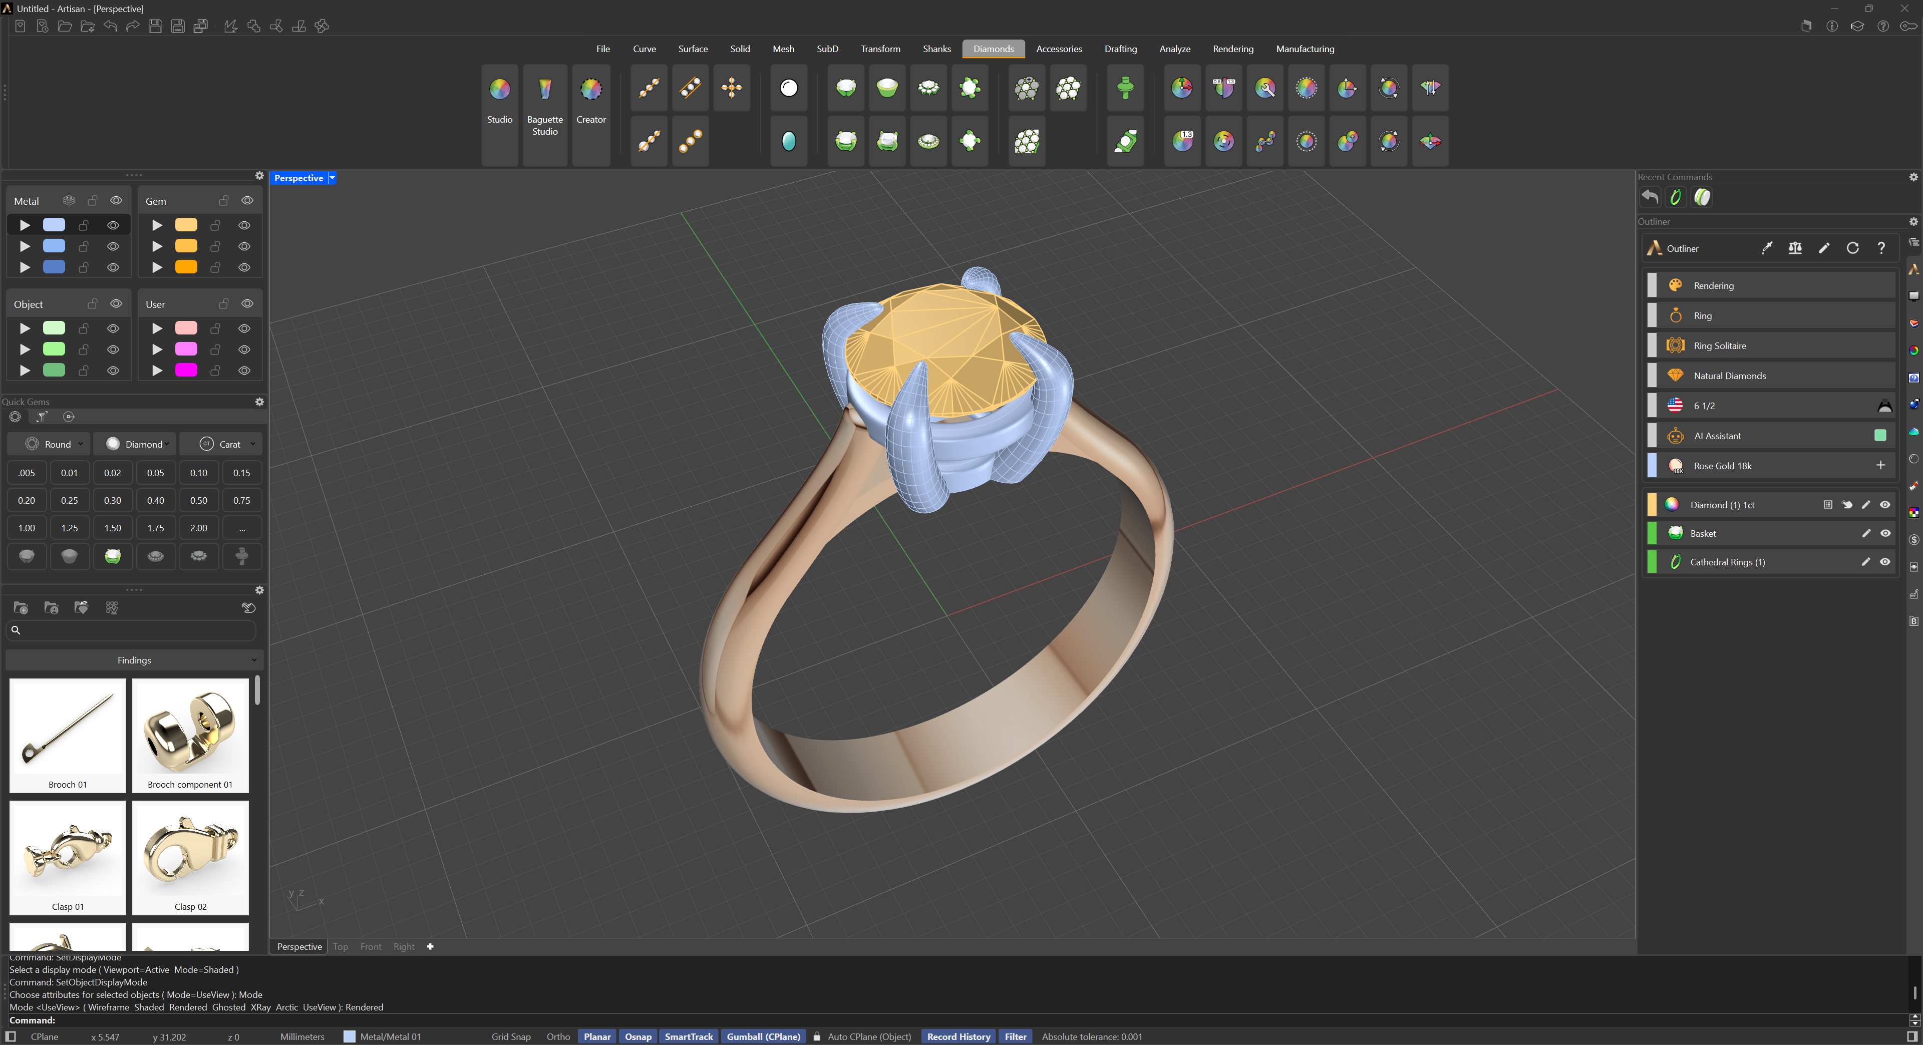Expand the first Object layer triangle
Viewport: 1923px width, 1045px height.
(26, 327)
